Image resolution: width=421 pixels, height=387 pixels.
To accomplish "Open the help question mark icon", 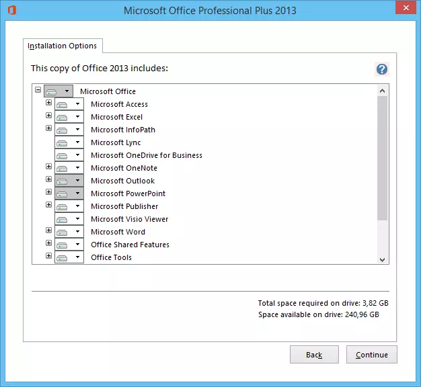I will pyautogui.click(x=382, y=69).
